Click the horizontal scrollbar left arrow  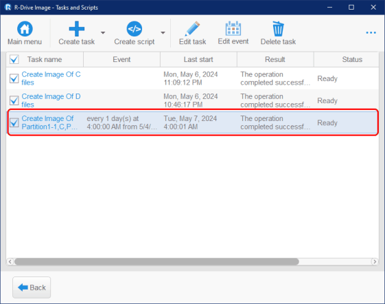10,261
